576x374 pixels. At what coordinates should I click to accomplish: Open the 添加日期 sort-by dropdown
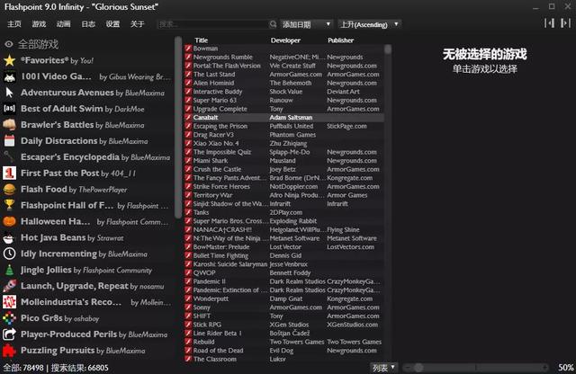[x=306, y=24]
